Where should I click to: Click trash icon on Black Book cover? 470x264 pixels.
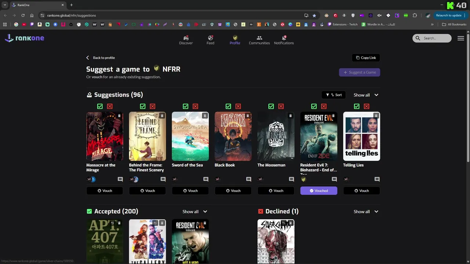coord(247,115)
